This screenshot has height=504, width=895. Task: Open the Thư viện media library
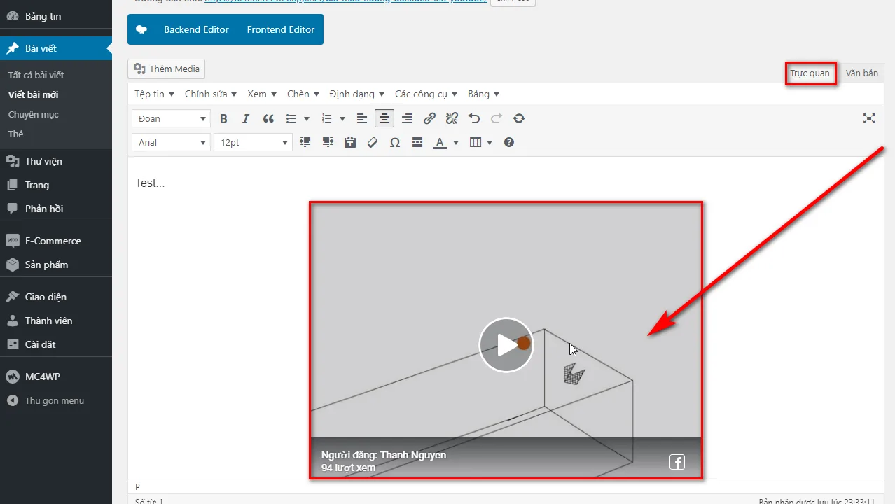coord(56,161)
